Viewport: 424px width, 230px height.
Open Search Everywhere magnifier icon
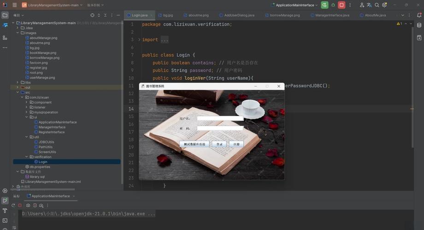tap(377, 5)
